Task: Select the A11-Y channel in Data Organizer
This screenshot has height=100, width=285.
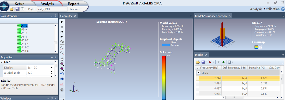Action: click(25, 44)
